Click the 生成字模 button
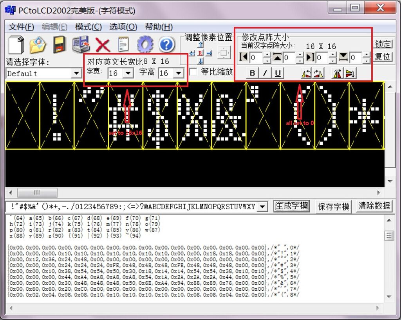 click(x=292, y=206)
